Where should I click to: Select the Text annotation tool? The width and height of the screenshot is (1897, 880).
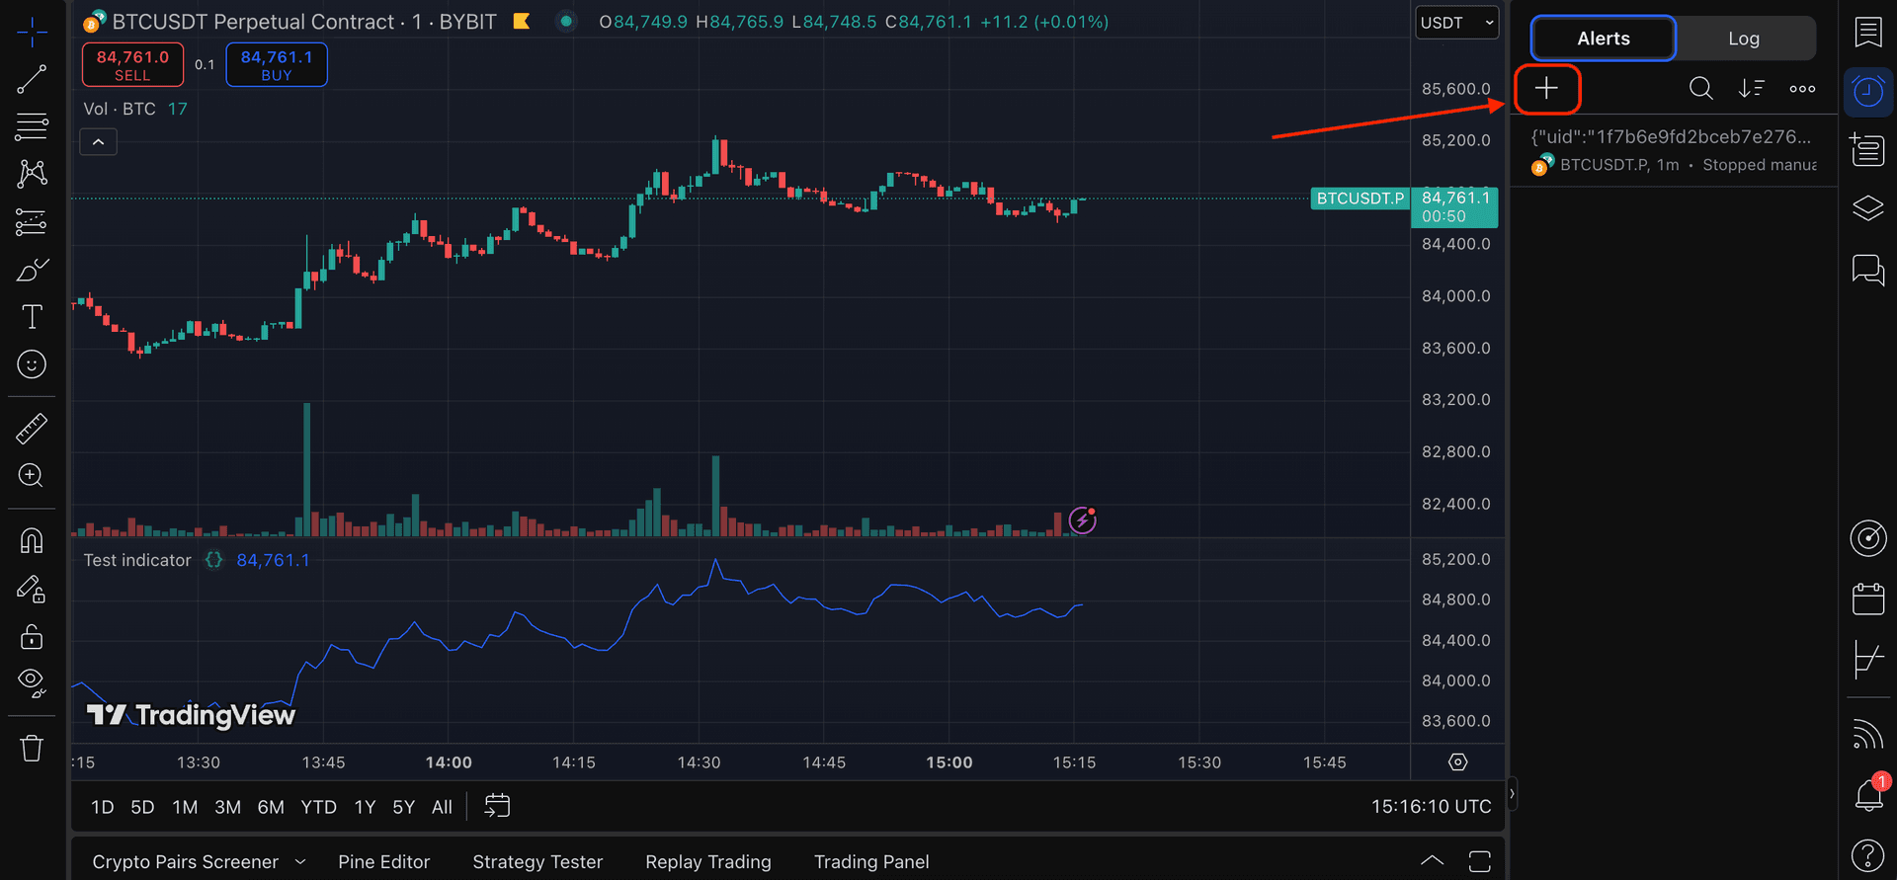(32, 317)
